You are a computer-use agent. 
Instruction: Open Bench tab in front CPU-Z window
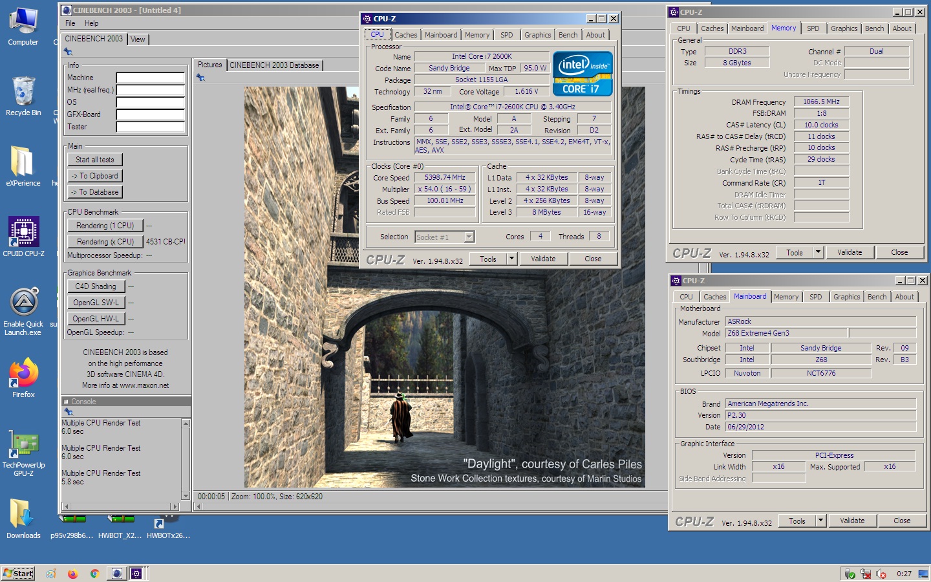568,35
